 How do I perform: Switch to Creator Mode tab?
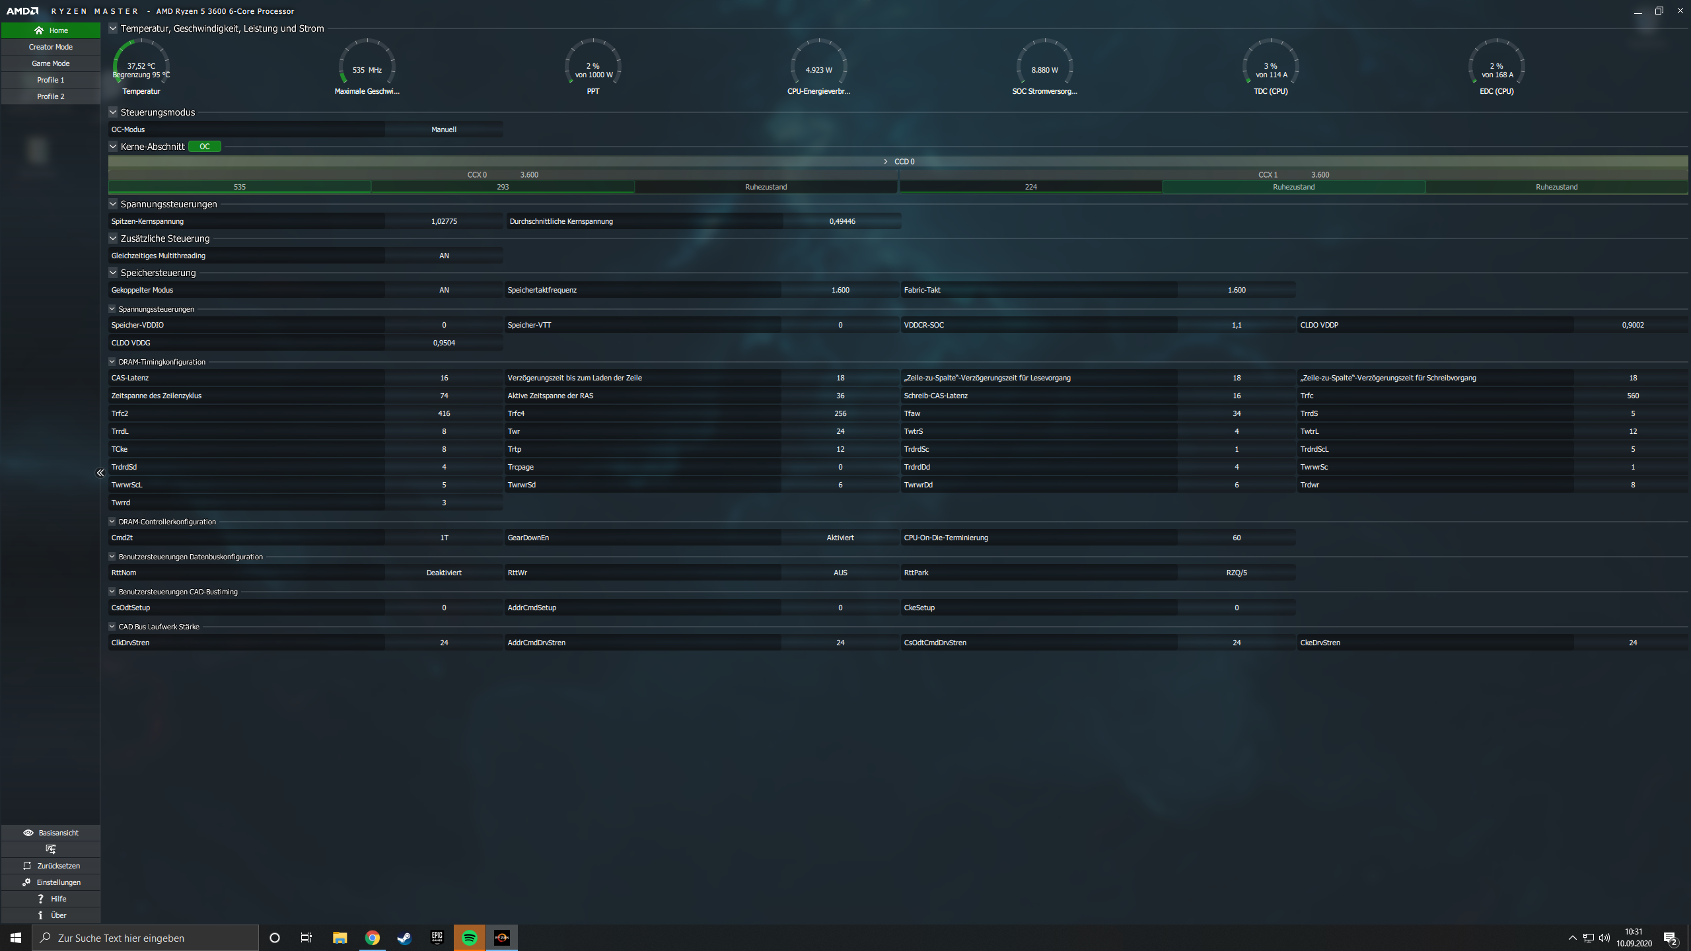pyautogui.click(x=51, y=47)
